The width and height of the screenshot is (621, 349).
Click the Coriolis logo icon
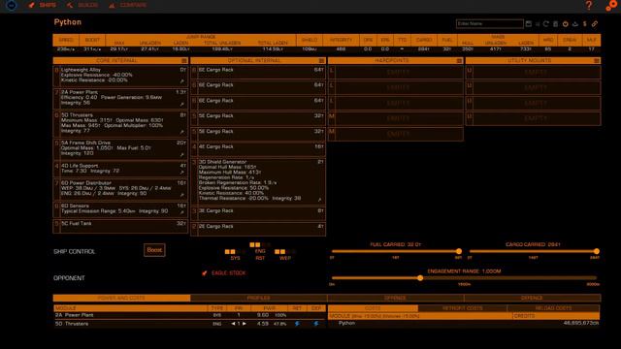(11, 5)
